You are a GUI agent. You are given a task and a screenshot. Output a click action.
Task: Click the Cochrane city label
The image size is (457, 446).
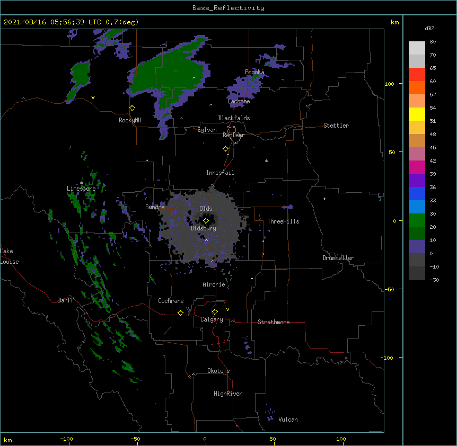171,301
